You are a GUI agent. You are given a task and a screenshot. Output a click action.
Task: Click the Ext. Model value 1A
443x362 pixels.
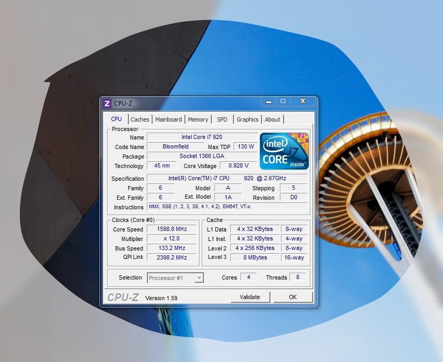228,197
